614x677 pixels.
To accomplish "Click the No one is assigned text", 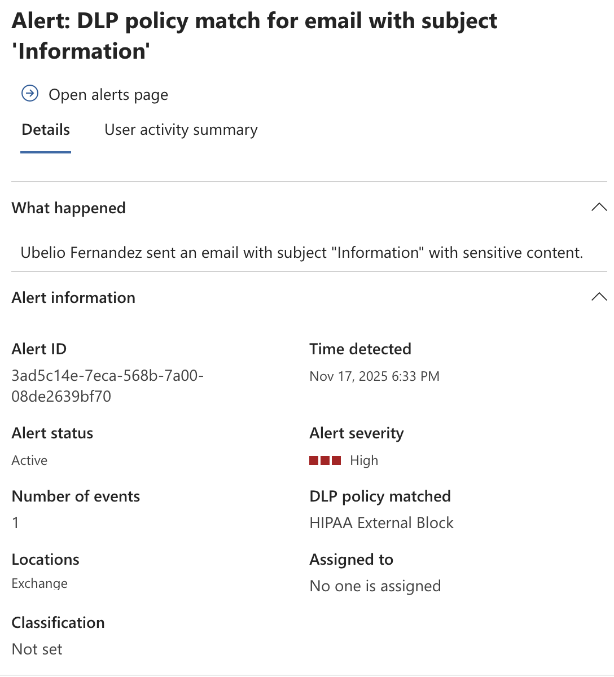I will (x=375, y=586).
